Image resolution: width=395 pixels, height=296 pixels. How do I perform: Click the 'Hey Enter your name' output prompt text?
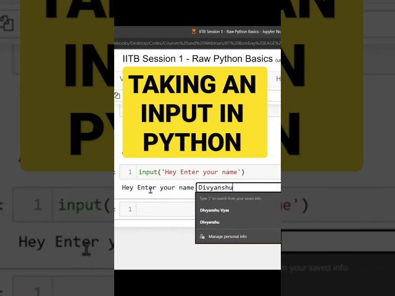pyautogui.click(x=158, y=187)
